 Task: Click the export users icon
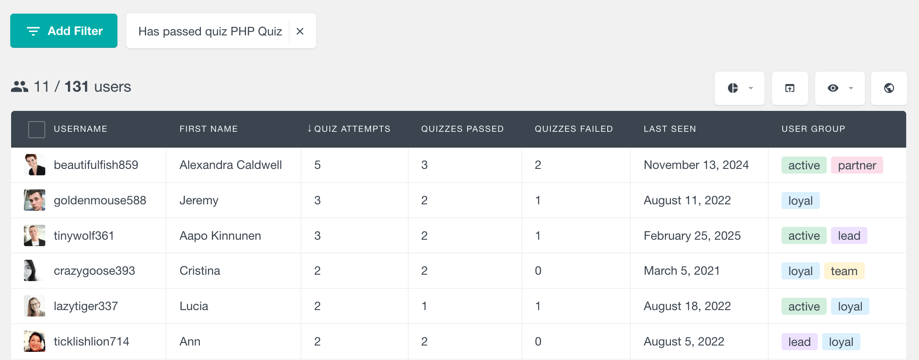(x=790, y=88)
